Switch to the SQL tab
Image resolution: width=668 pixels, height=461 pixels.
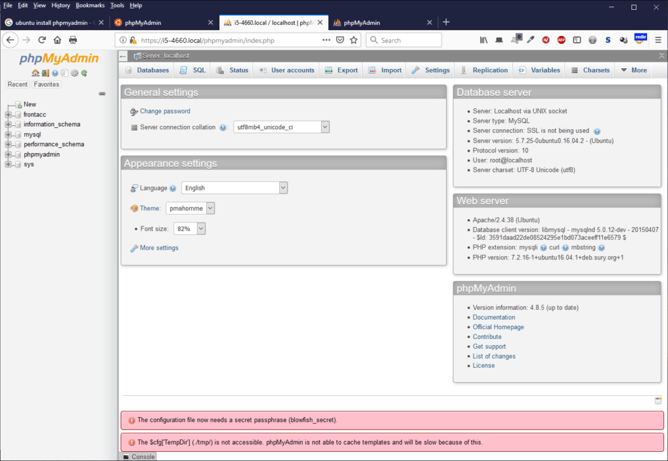click(x=193, y=70)
